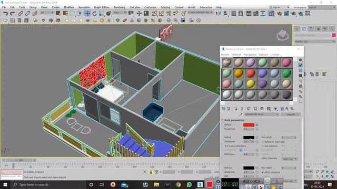Open the Rendering menu
The width and height of the screenshot is (337, 189).
120,7
